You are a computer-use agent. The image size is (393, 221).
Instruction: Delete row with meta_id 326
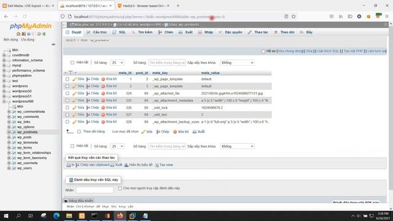point(109,107)
